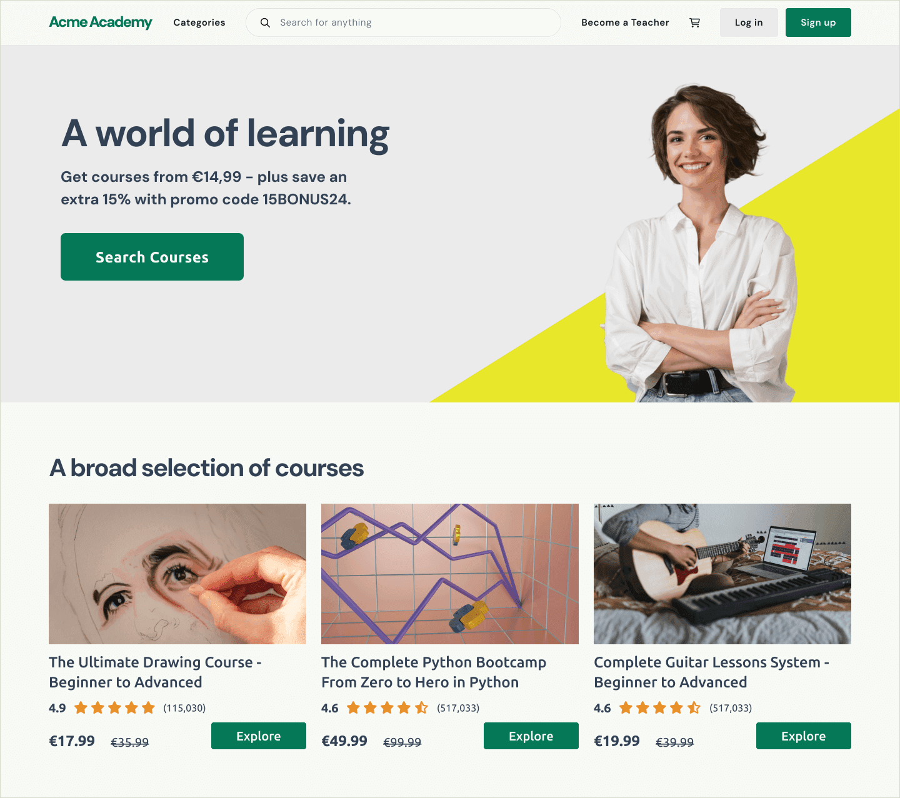Explore the Complete Guitar Lessons System
900x798 pixels.
(x=804, y=736)
